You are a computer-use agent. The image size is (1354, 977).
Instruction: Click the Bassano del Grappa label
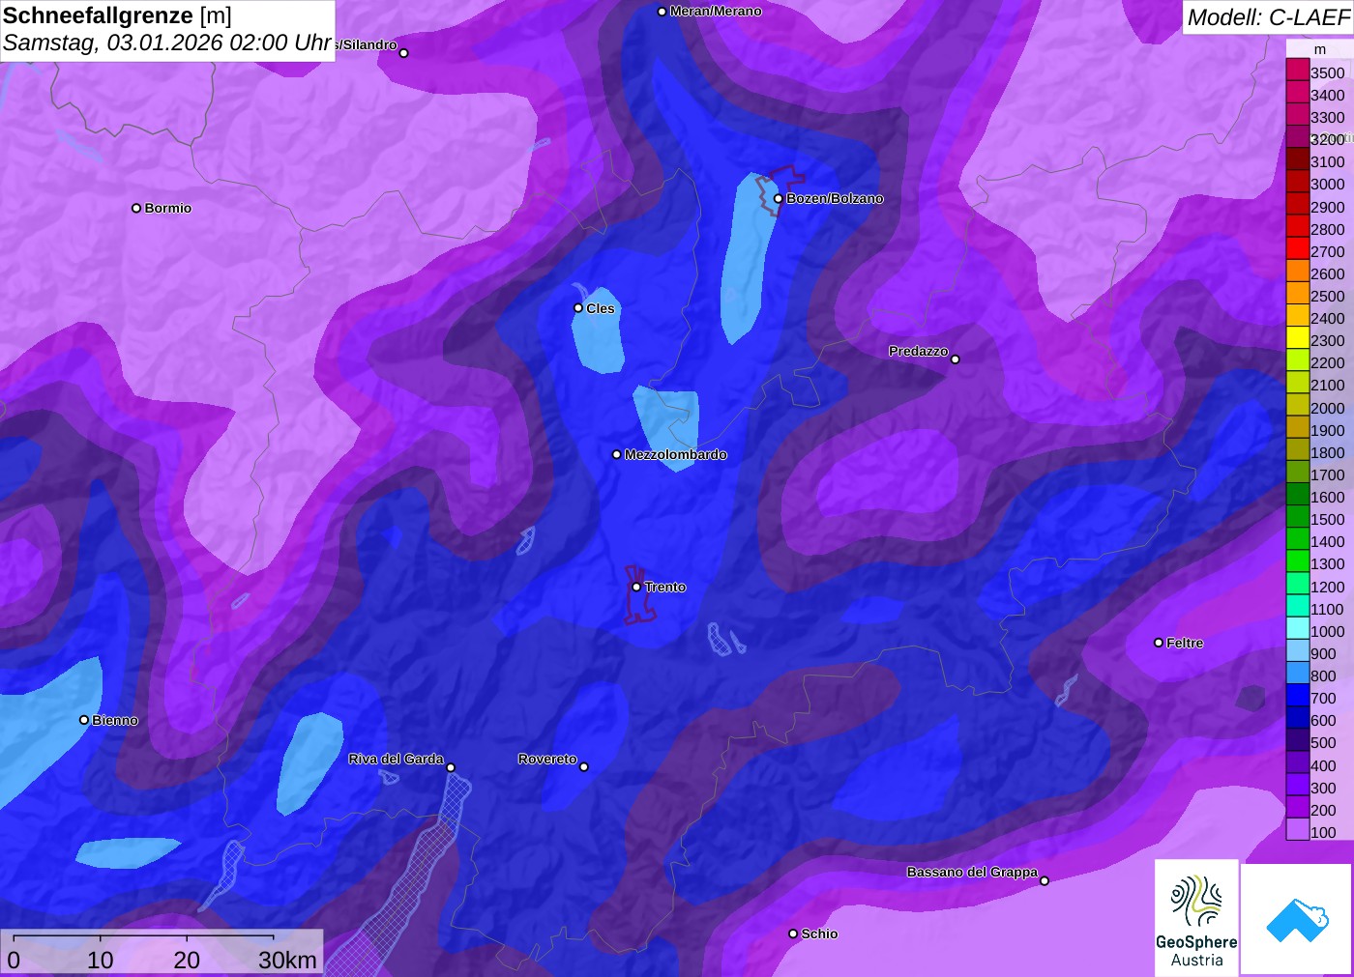point(972,872)
